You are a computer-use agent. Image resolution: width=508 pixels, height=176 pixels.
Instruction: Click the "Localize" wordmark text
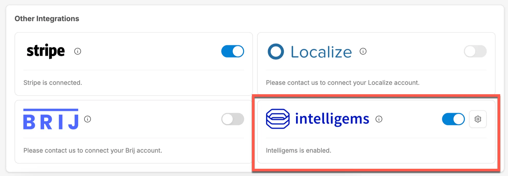tap(321, 52)
